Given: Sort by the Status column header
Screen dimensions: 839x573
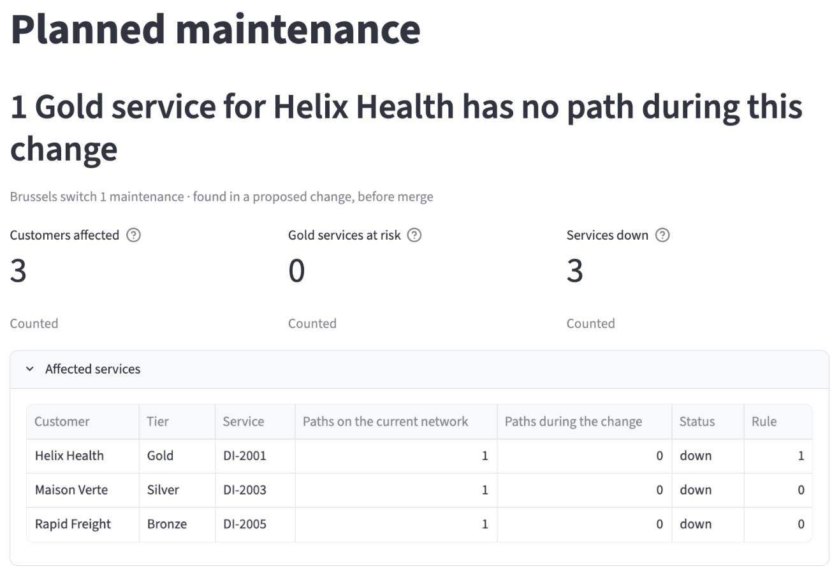Looking at the screenshot, I should click(708, 421).
